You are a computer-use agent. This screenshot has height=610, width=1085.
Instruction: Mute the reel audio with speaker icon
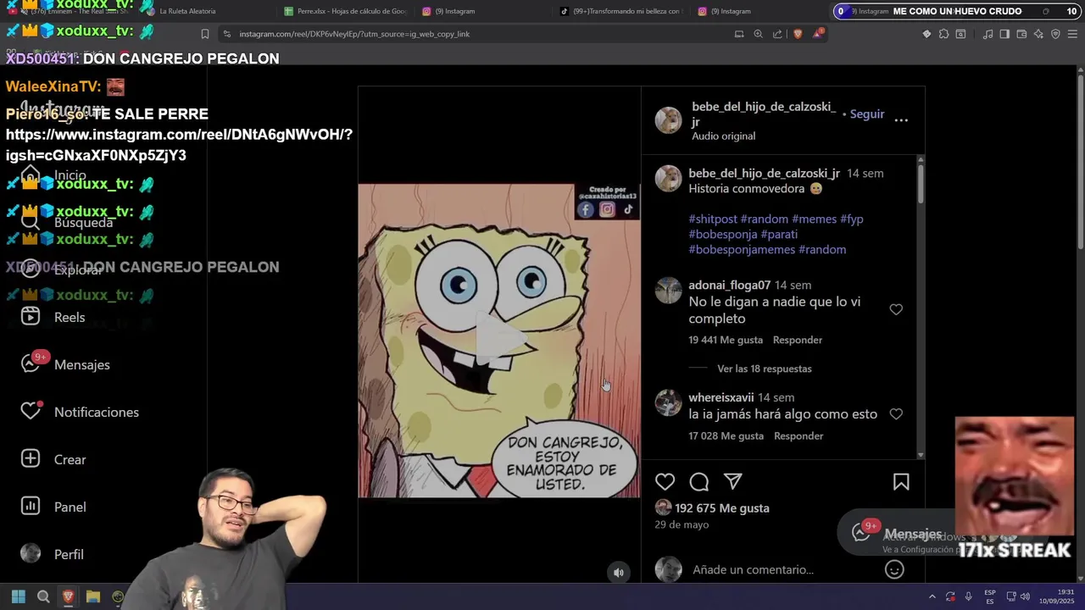(619, 573)
